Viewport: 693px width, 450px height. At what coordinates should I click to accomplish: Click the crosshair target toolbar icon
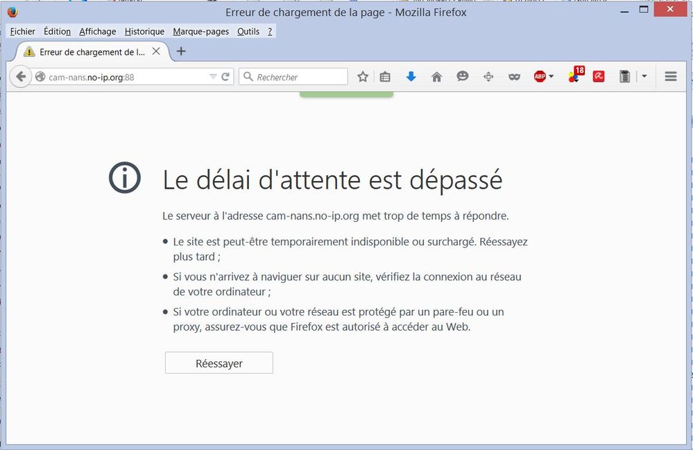click(x=488, y=77)
